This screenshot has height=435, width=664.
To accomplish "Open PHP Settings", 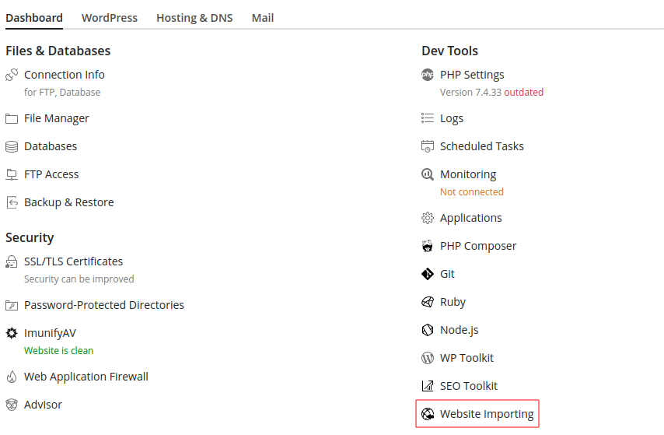I will coord(472,75).
